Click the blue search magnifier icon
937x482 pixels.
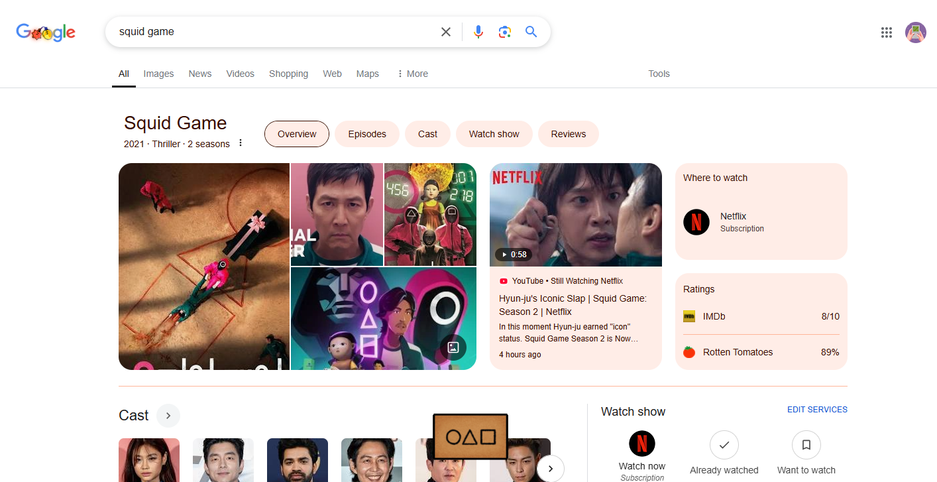tap(531, 32)
